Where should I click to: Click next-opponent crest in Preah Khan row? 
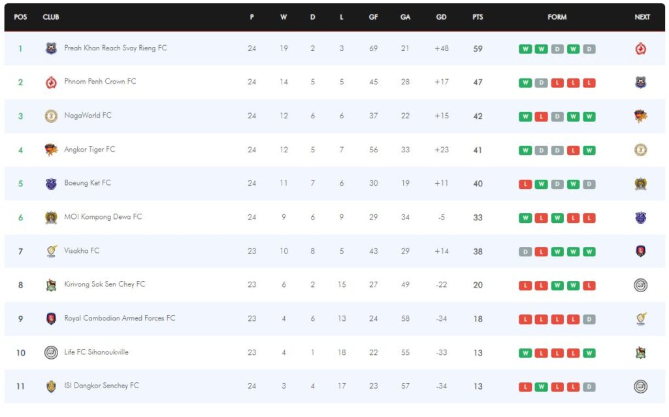point(641,48)
